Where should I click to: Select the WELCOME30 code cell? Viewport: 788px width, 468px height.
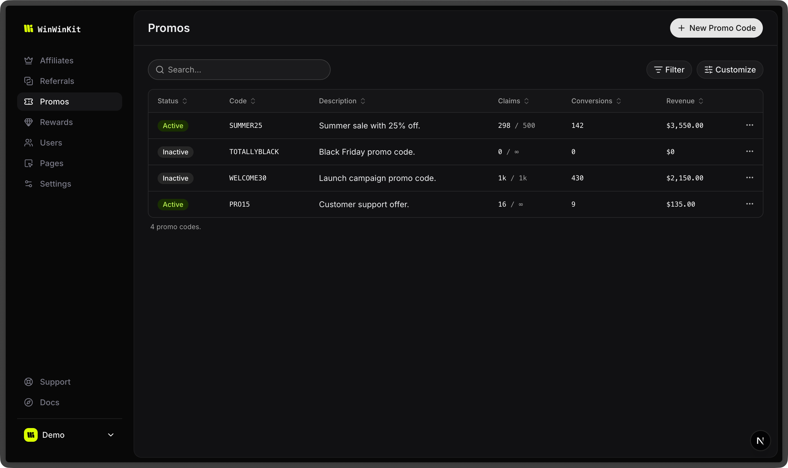(x=248, y=178)
